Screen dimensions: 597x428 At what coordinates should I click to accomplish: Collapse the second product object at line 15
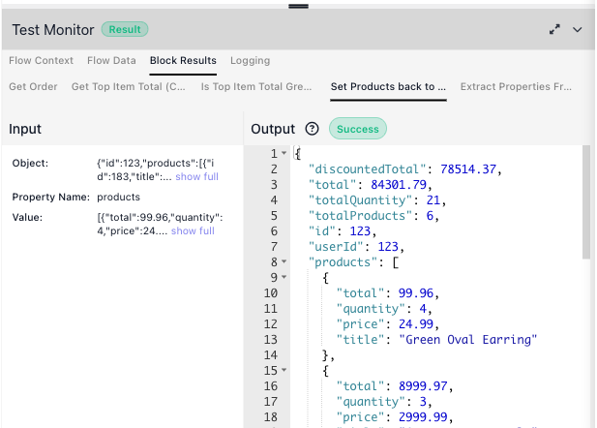pos(284,370)
